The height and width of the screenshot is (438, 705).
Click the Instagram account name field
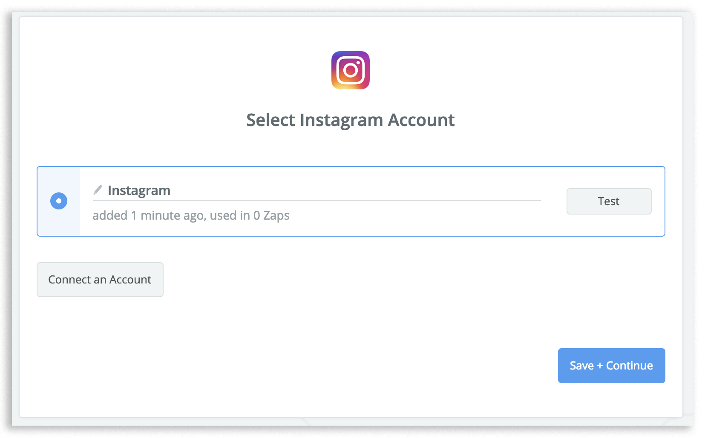click(315, 190)
